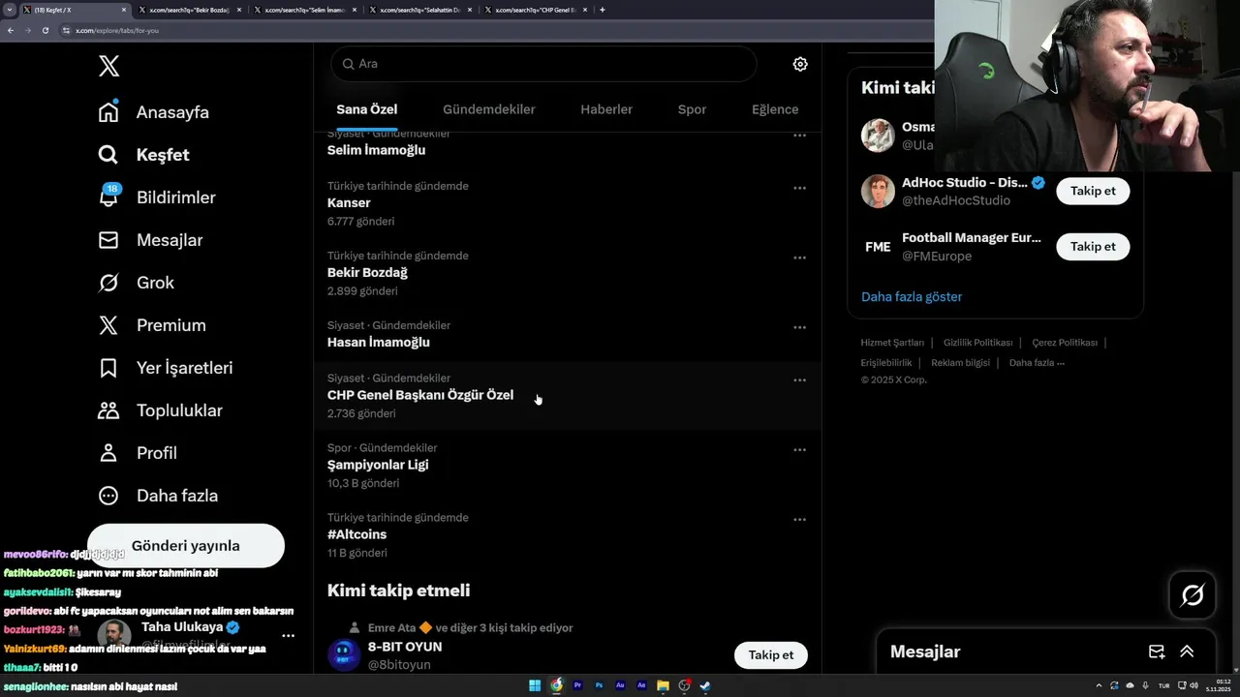Open Daha fazla in the sidebar
Screen dimensions: 1240x697
[158, 496]
